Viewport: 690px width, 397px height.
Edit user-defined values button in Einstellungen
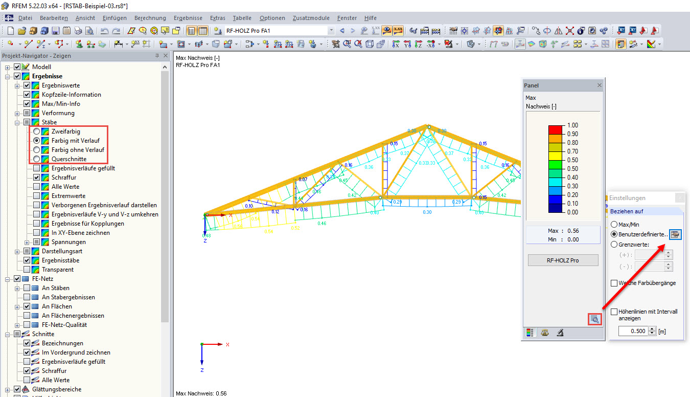676,234
